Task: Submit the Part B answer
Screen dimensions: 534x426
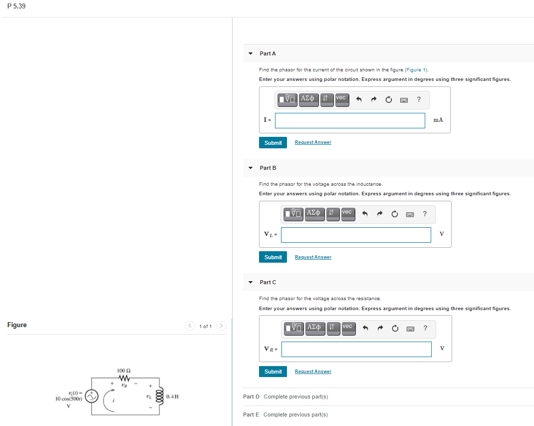Action: click(x=273, y=257)
